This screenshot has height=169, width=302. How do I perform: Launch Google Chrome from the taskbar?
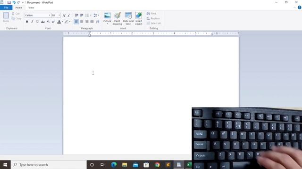pos(157,165)
